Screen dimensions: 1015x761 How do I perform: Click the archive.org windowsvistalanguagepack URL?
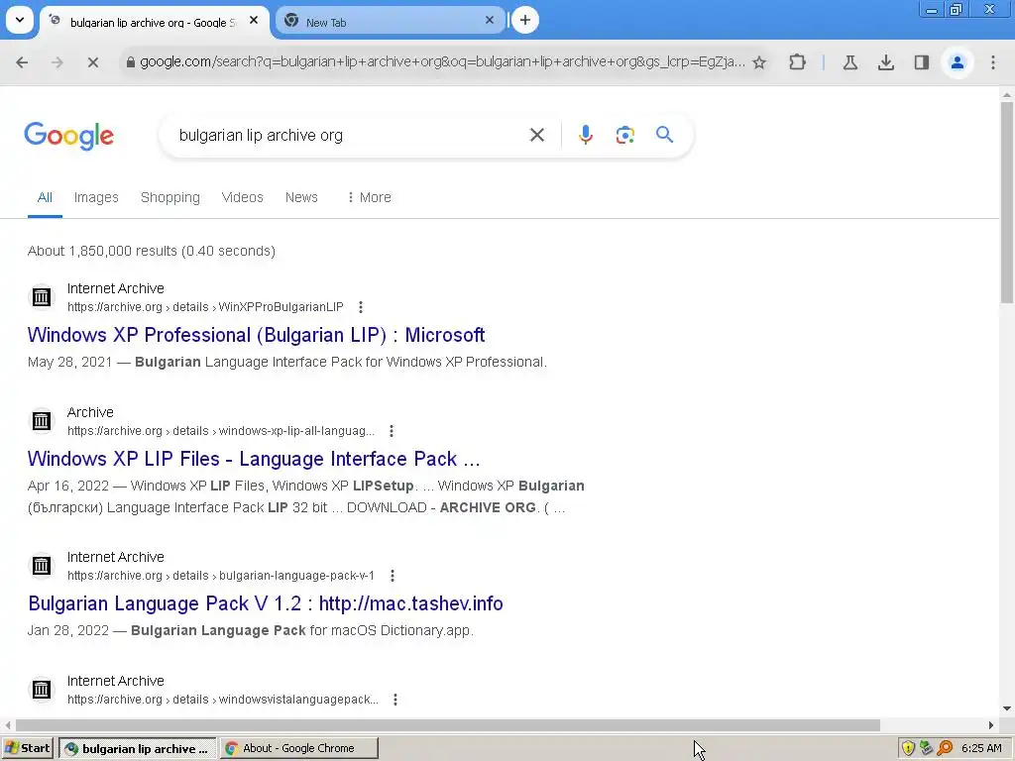coord(223,700)
